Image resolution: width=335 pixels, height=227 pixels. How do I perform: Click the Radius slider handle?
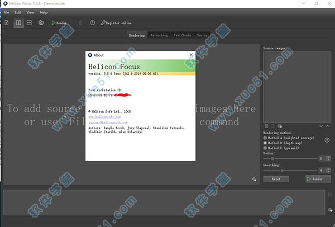[272, 159]
